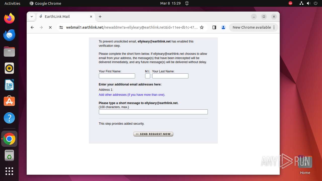Open Firefox from the dock
Viewport: 322px width, 181px height.
pyautogui.click(x=9, y=18)
